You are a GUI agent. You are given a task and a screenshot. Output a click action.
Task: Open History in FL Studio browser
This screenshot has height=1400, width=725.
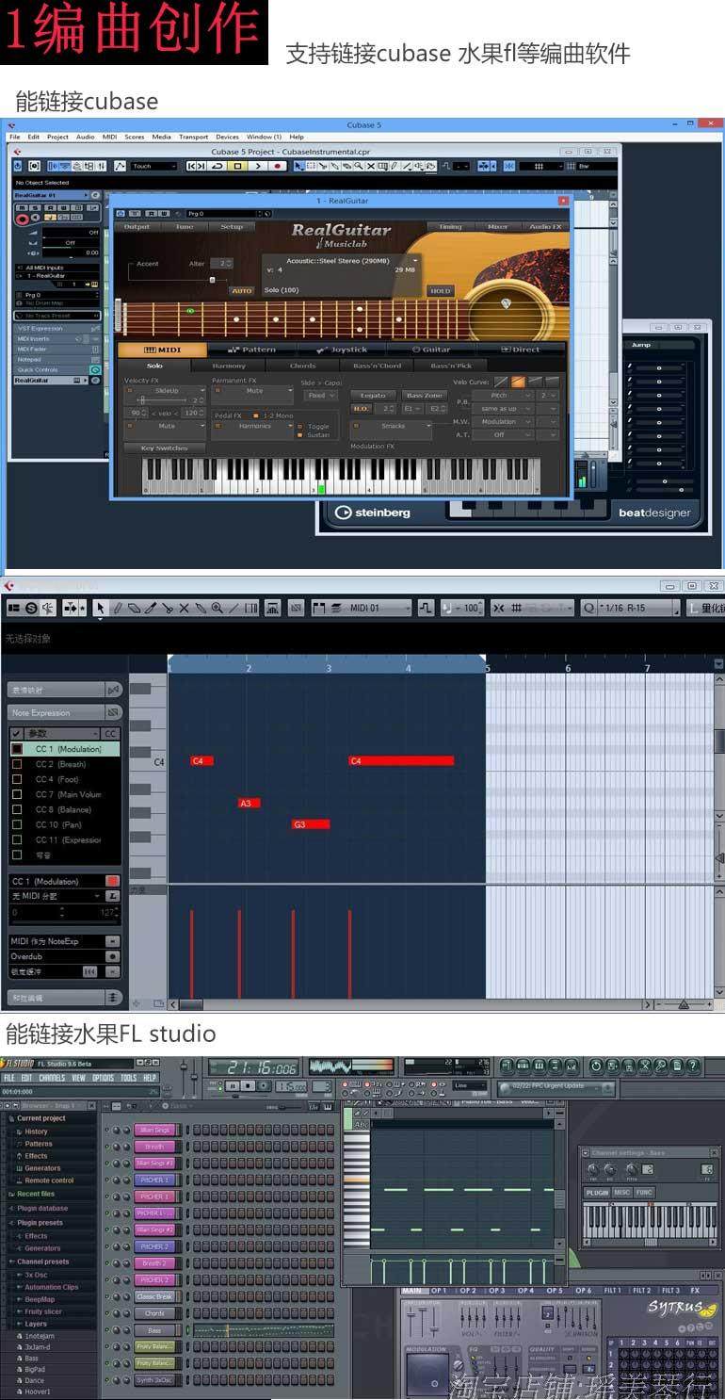pyautogui.click(x=37, y=1131)
